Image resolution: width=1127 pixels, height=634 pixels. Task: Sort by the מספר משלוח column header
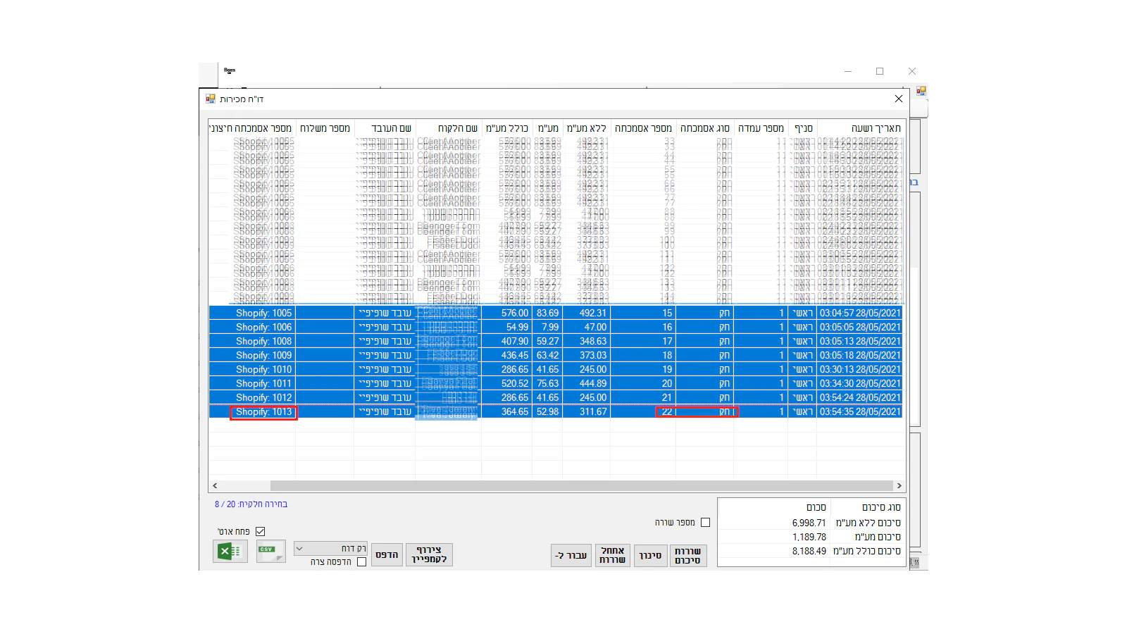point(325,128)
